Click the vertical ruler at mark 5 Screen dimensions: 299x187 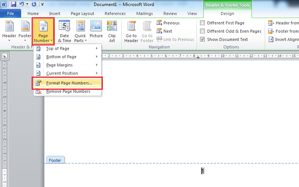coord(5,97)
